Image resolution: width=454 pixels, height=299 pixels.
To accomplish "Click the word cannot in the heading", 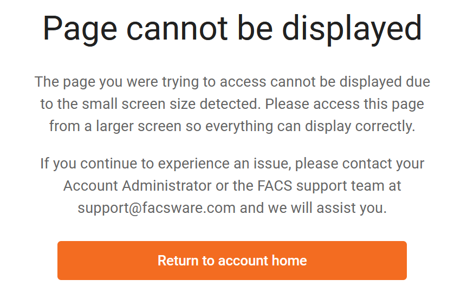I will [x=177, y=29].
